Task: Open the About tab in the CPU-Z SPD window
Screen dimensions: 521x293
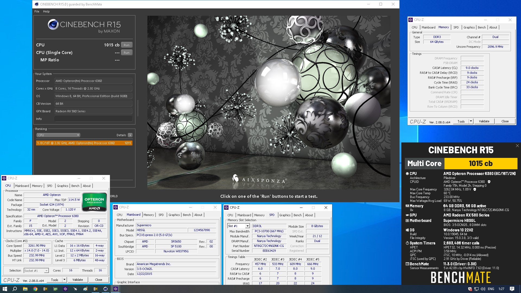Action: coord(309,215)
